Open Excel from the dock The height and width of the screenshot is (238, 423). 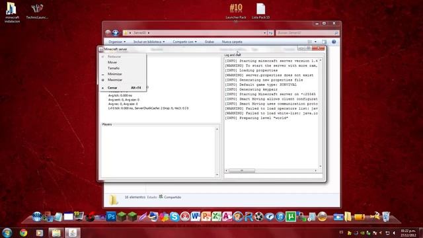216,216
